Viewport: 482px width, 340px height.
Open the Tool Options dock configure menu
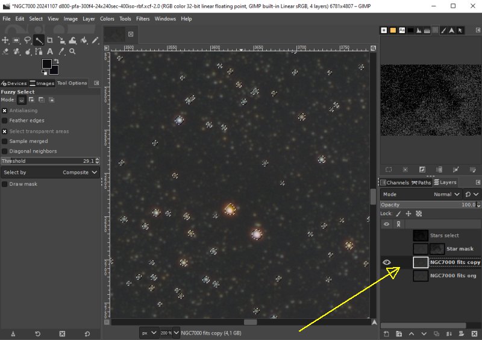(96, 83)
